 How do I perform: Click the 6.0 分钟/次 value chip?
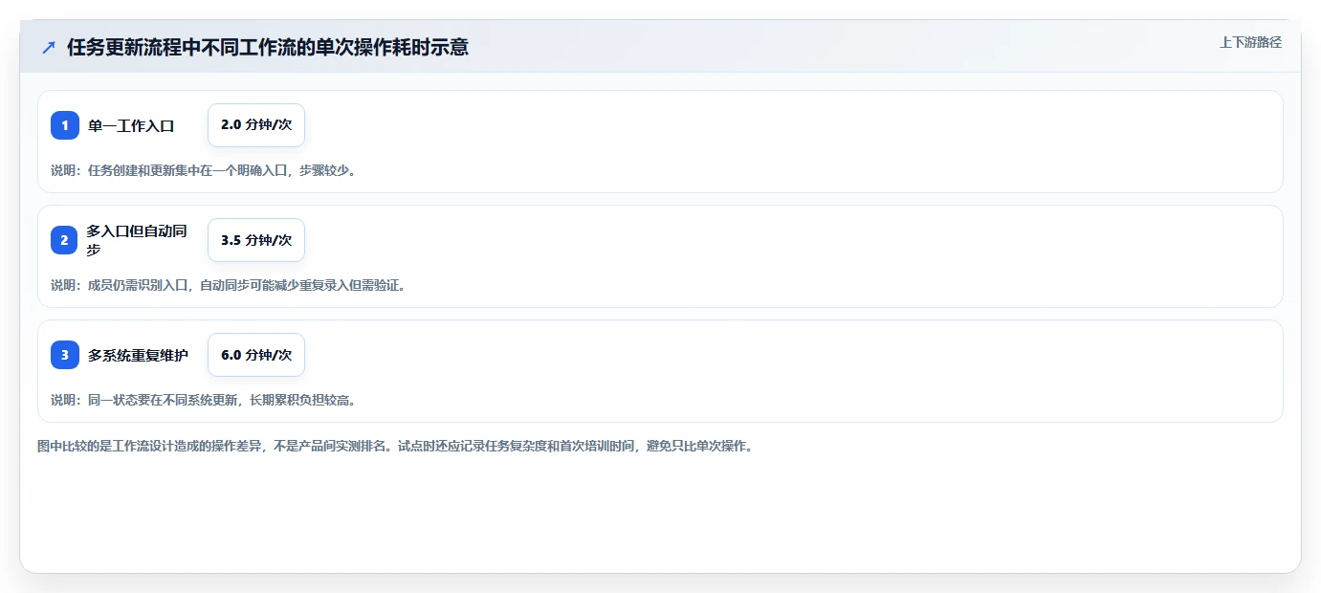256,355
